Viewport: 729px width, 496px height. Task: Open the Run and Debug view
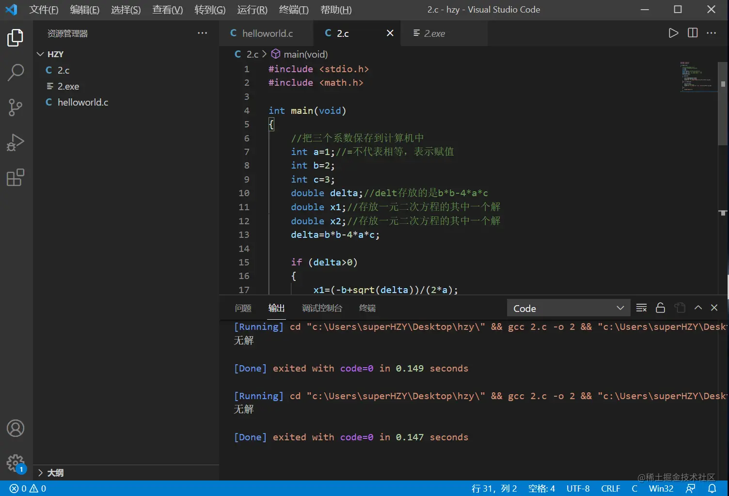pyautogui.click(x=16, y=142)
